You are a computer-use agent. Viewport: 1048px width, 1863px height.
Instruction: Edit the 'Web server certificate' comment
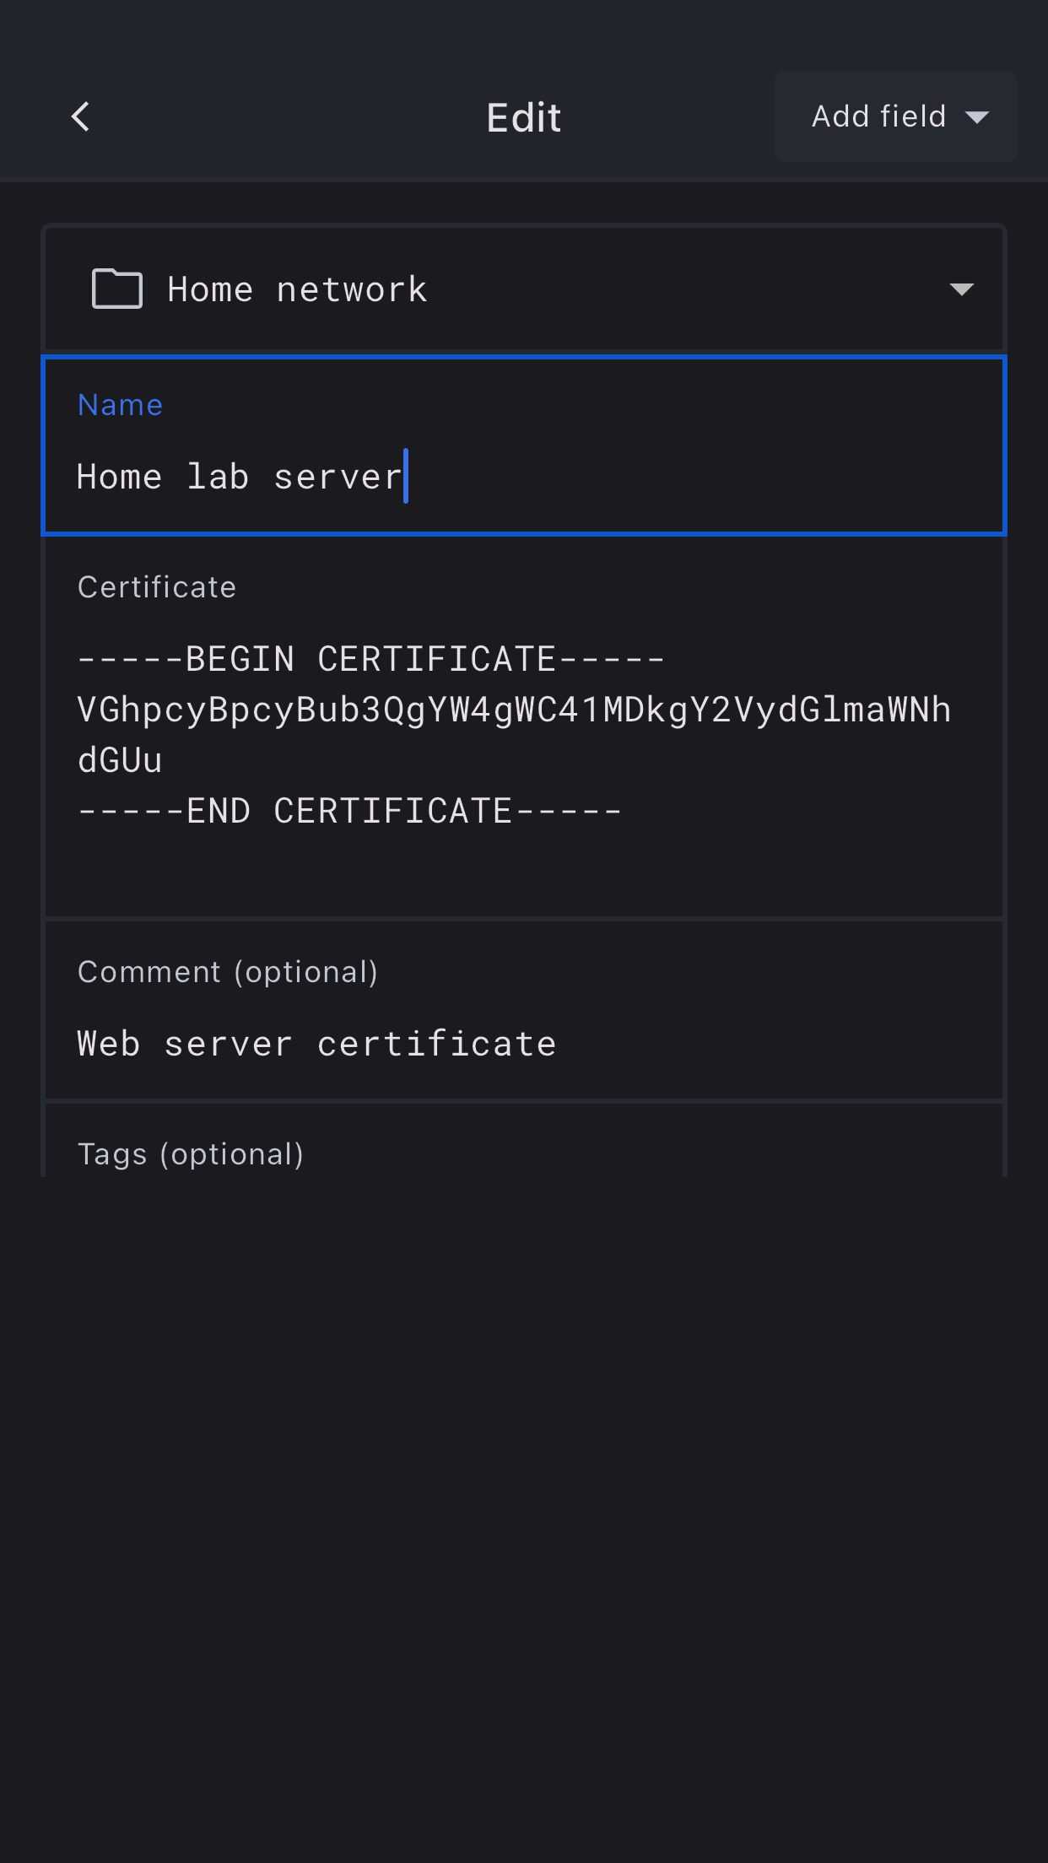(x=316, y=1044)
